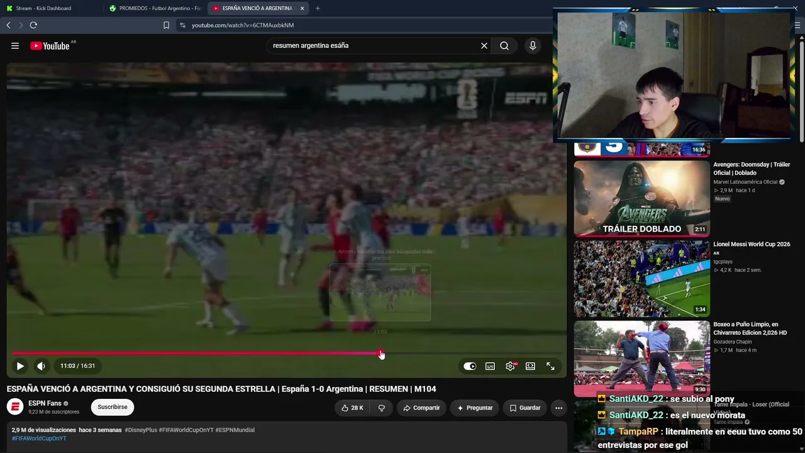Click the search field with 'resumen argentina esáña'

coord(373,45)
